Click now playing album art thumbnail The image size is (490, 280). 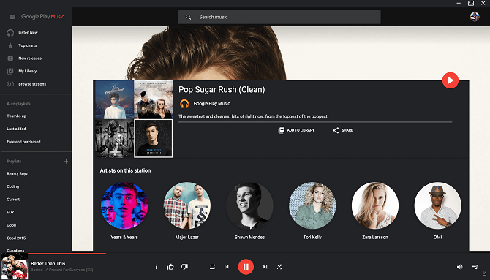point(15,266)
